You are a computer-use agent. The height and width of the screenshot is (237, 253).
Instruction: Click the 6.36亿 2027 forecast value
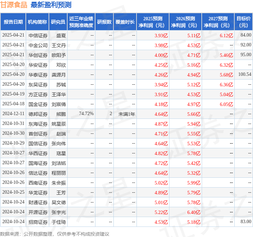227,85
